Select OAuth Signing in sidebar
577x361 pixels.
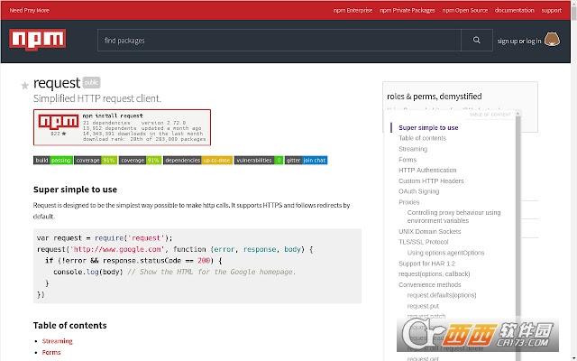tap(418, 191)
